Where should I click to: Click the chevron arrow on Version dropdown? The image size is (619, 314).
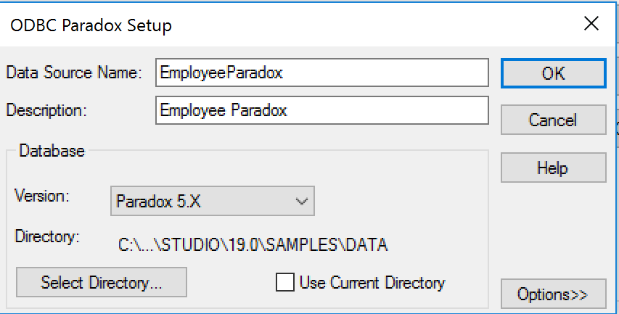coord(302,202)
